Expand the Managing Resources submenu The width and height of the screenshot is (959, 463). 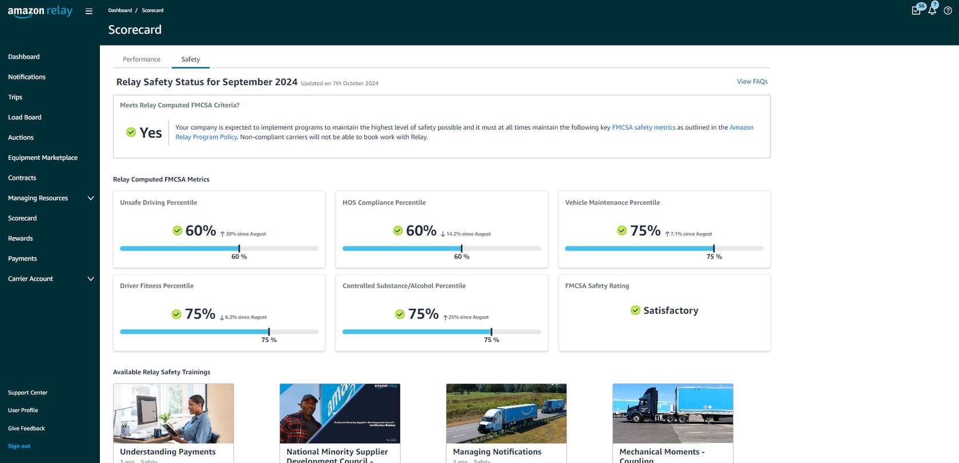(90, 198)
